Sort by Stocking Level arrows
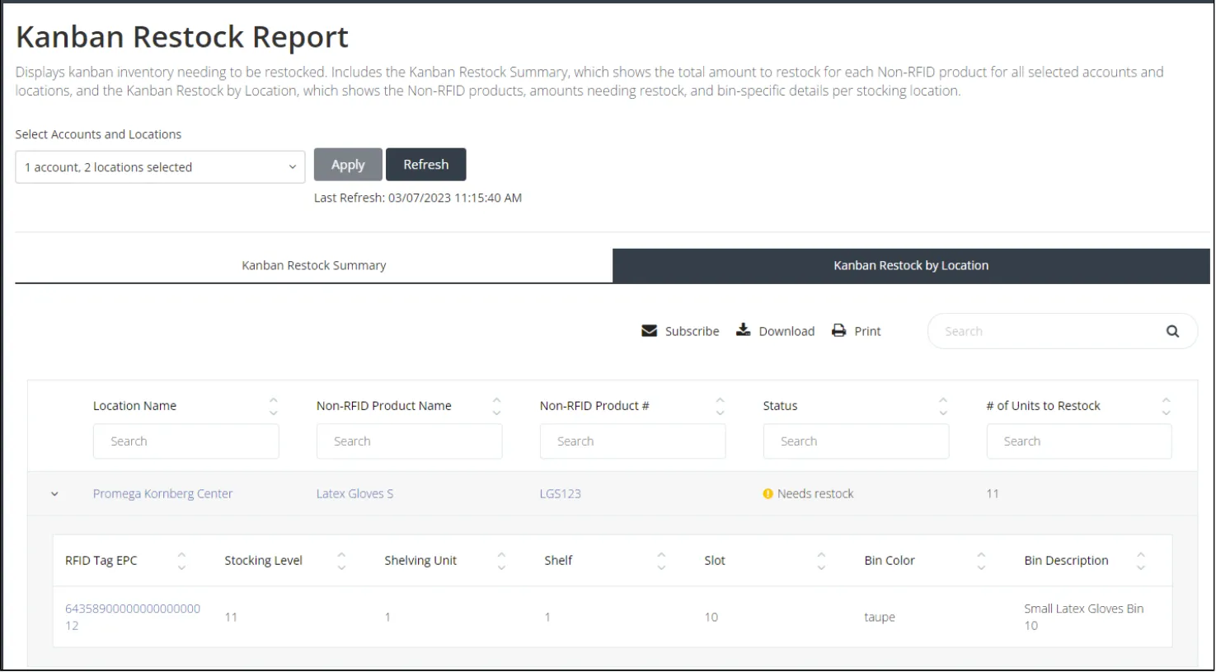 coord(341,561)
